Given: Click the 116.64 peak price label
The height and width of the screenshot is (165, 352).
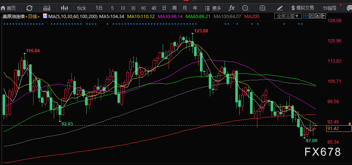Looking at the screenshot, I should click(x=33, y=51).
